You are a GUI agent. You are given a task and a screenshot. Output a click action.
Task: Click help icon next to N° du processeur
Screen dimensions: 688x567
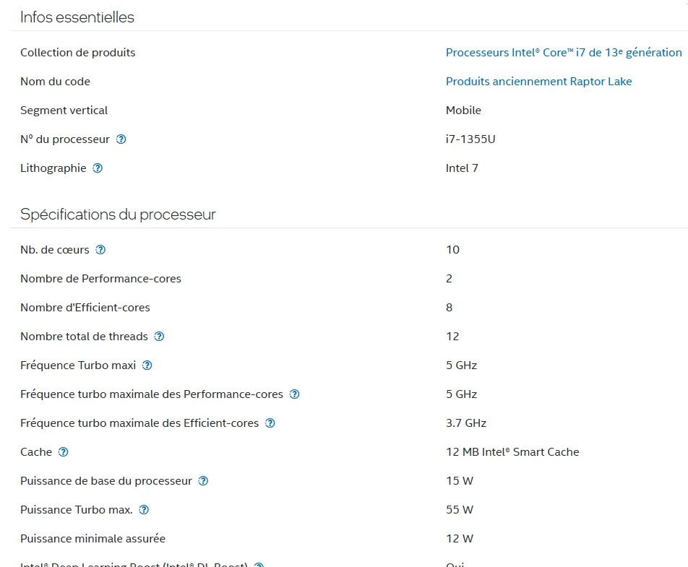(x=121, y=139)
